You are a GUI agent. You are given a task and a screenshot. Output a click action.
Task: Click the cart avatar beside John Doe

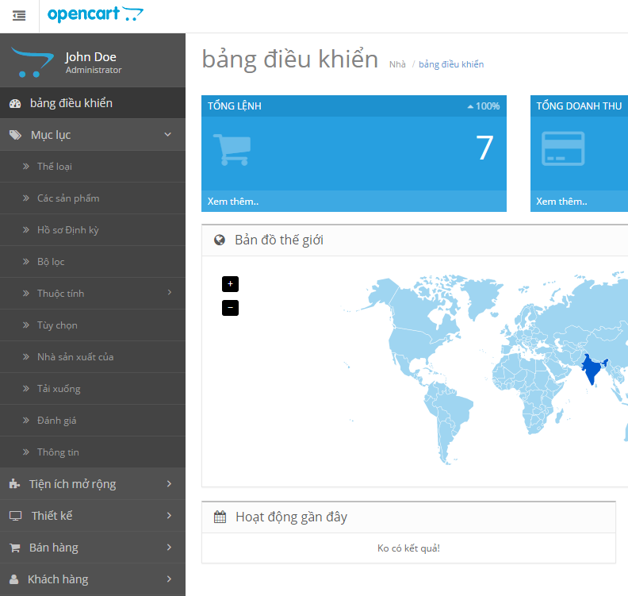click(x=32, y=62)
